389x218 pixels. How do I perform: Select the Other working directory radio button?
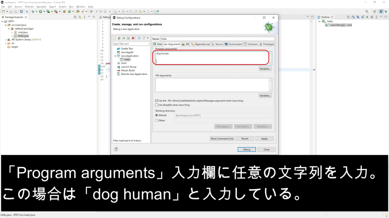pyautogui.click(x=157, y=120)
